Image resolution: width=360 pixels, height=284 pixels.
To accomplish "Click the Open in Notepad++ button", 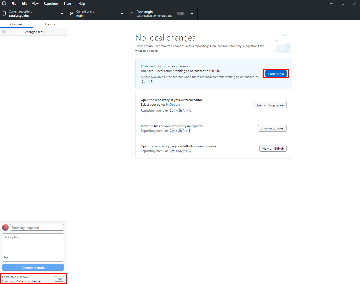I will coord(269,105).
